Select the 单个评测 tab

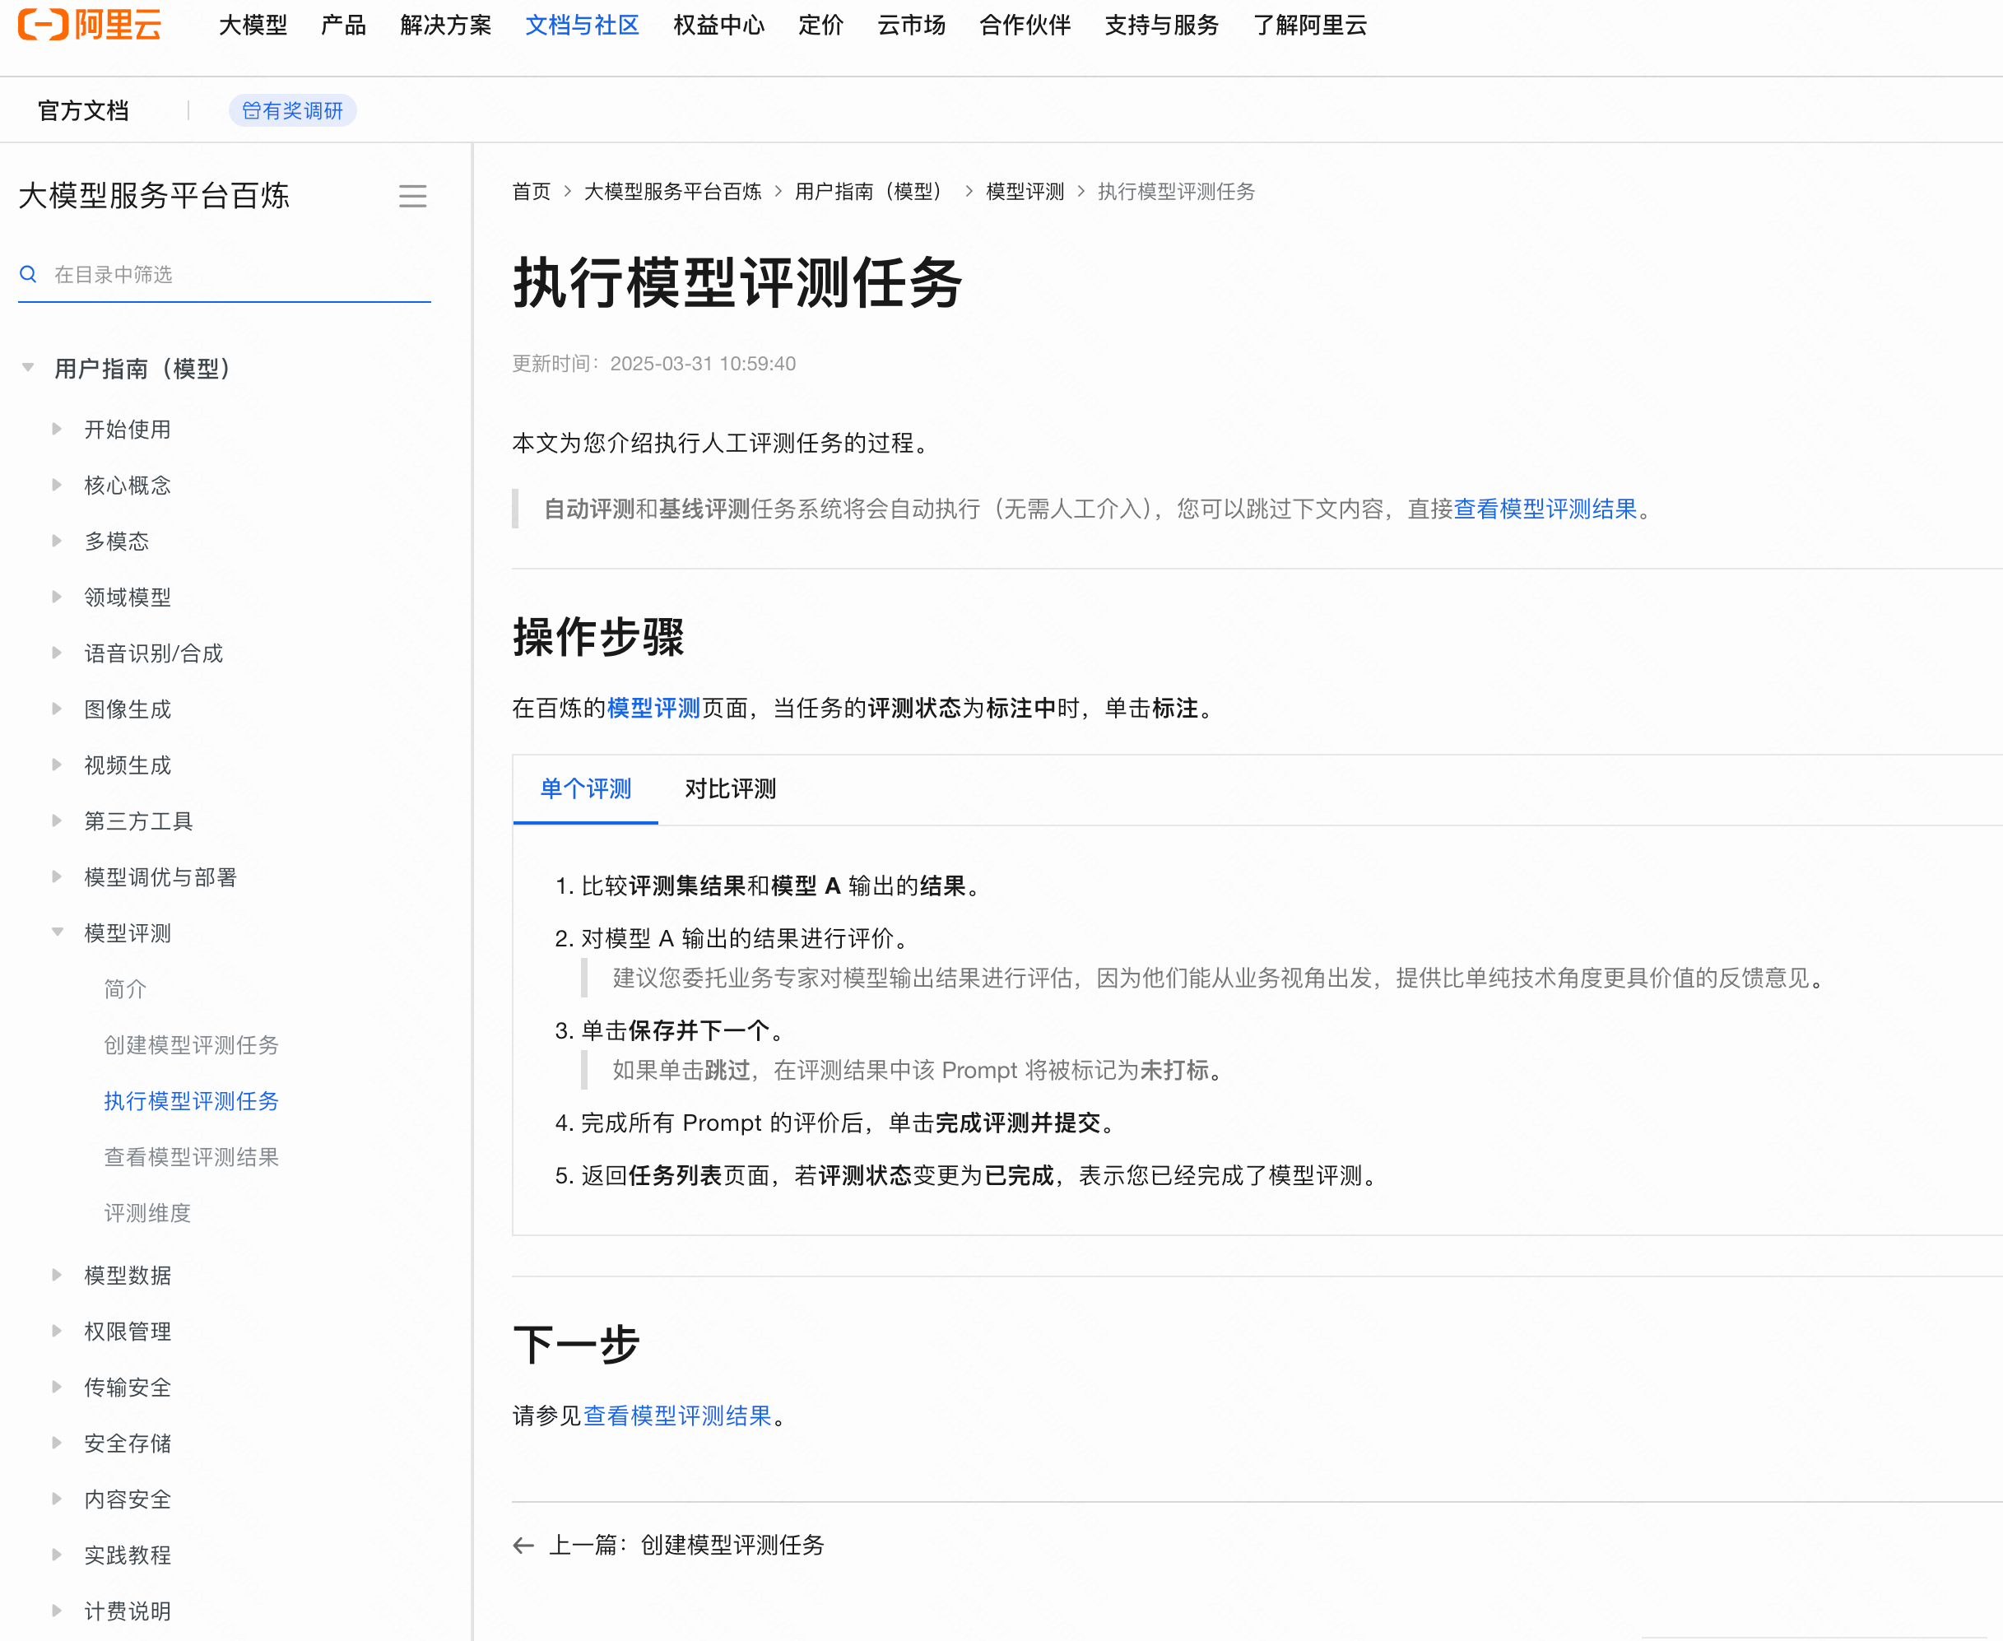tap(585, 788)
